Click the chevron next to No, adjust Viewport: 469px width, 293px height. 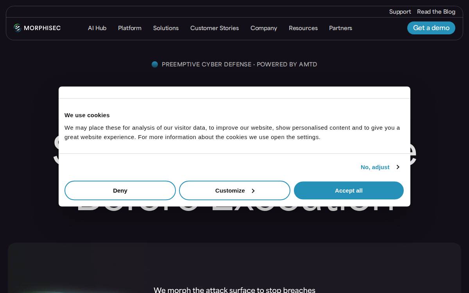pos(398,167)
